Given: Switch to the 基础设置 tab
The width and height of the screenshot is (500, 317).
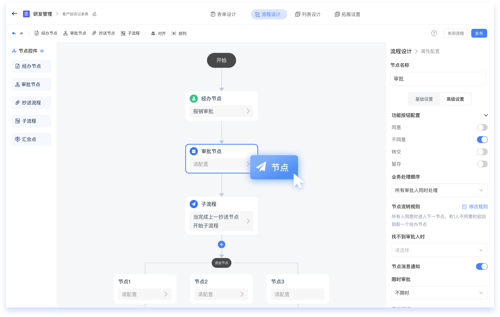Looking at the screenshot, I should tap(424, 99).
